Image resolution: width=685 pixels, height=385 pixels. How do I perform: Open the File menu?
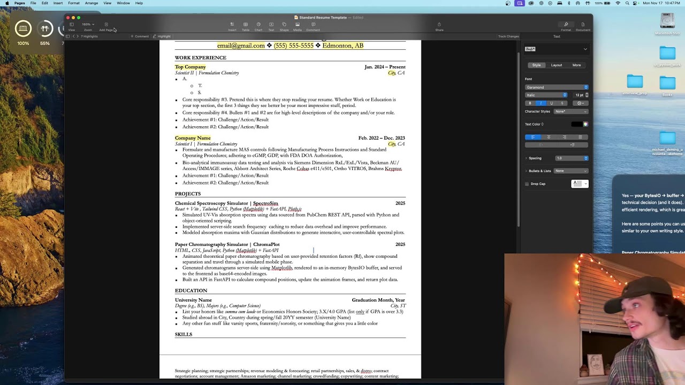tap(33, 3)
